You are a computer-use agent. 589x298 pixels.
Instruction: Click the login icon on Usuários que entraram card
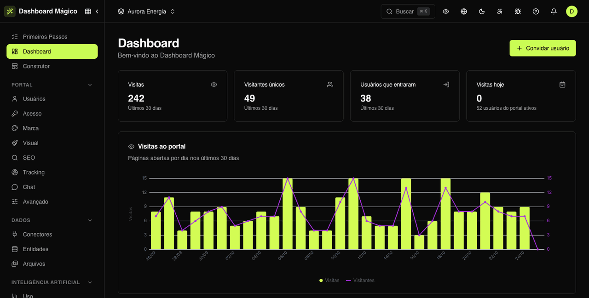tap(446, 84)
